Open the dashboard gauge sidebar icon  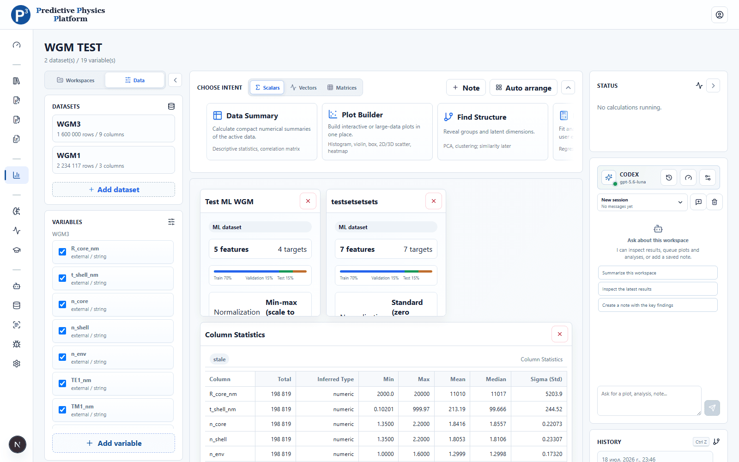17,45
